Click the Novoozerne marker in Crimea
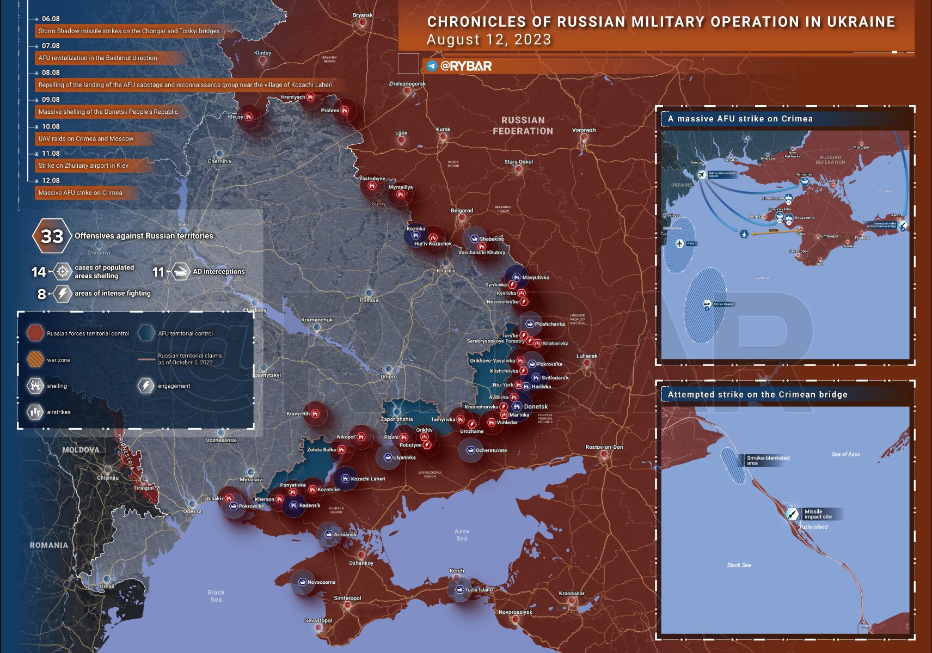This screenshot has height=653, width=932. (x=302, y=582)
